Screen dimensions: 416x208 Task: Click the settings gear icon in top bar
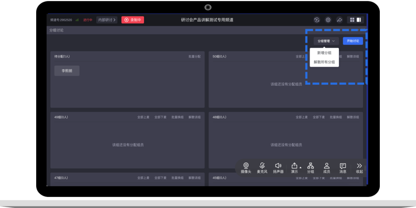pyautogui.click(x=328, y=20)
